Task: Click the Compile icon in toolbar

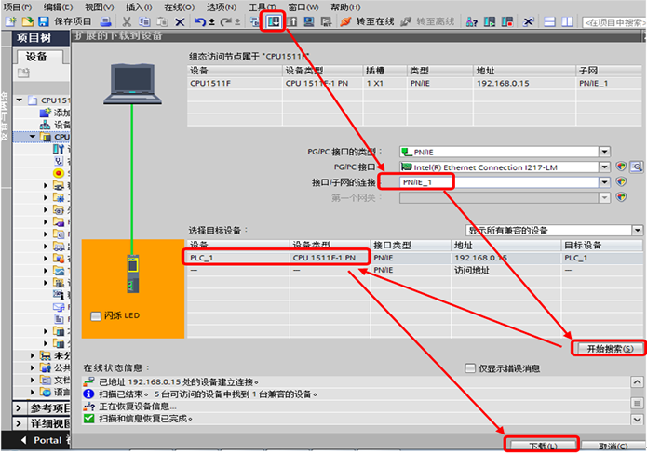Action: (254, 21)
